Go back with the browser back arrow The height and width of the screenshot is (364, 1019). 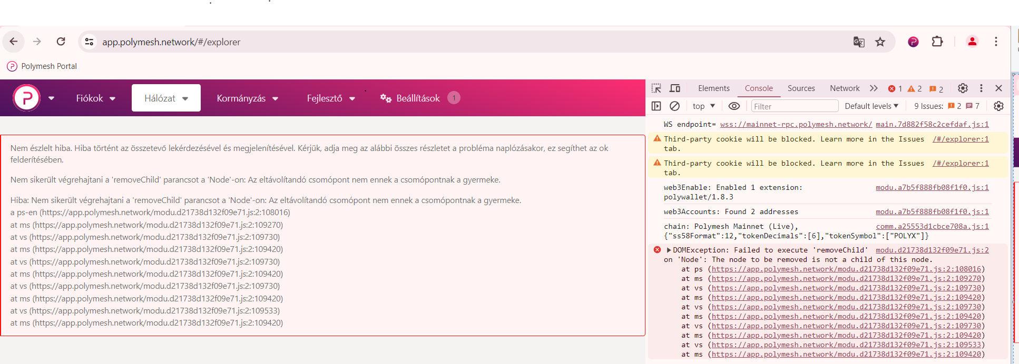point(14,42)
